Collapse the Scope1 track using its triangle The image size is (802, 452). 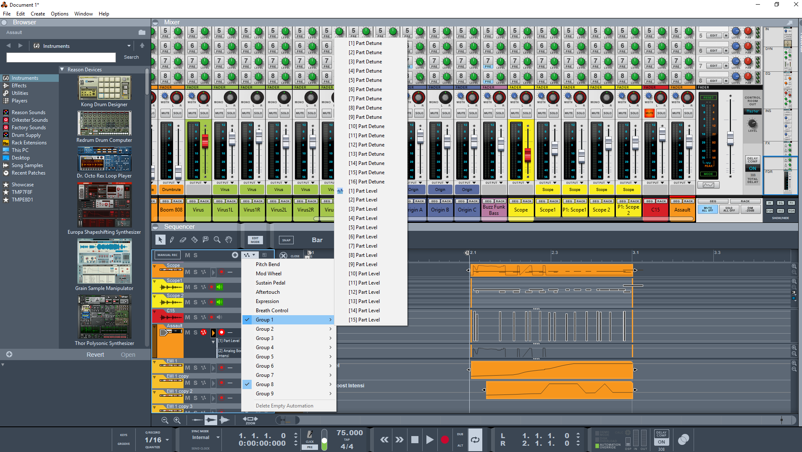[155, 282]
